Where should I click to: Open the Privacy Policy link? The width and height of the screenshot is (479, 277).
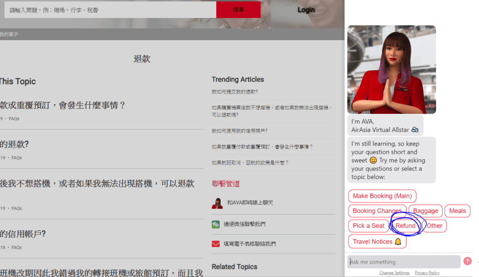427,273
